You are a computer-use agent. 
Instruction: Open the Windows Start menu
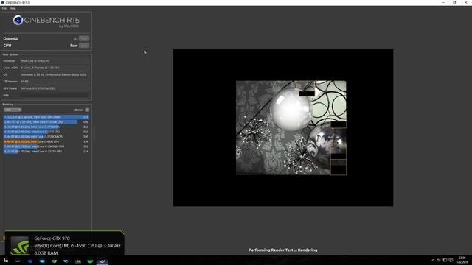point(6,261)
